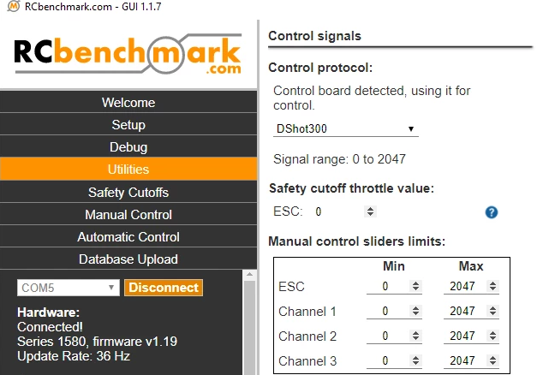Click the ESC Min limit field

[x=387, y=287]
